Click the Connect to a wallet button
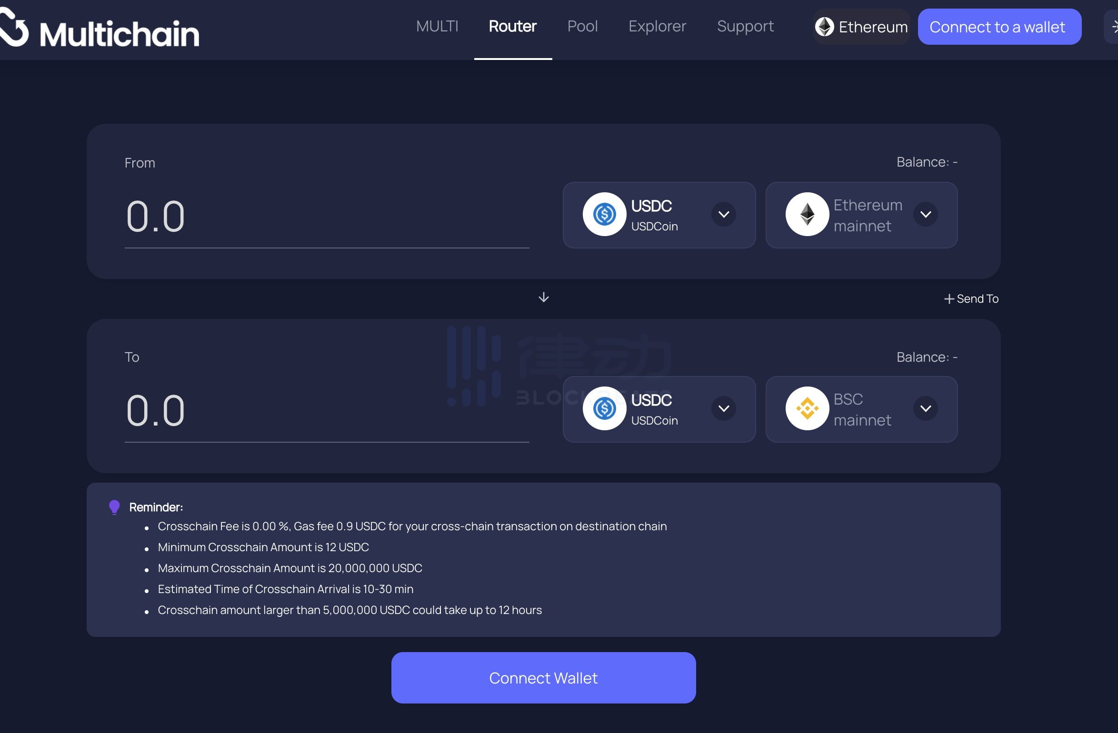Viewport: 1118px width, 733px height. [997, 26]
